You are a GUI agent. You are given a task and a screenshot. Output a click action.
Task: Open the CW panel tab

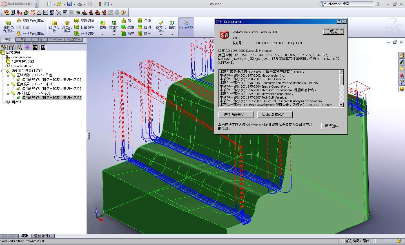(x=35, y=47)
